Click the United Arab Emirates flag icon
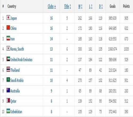133x117 pixels. coord(8,59)
